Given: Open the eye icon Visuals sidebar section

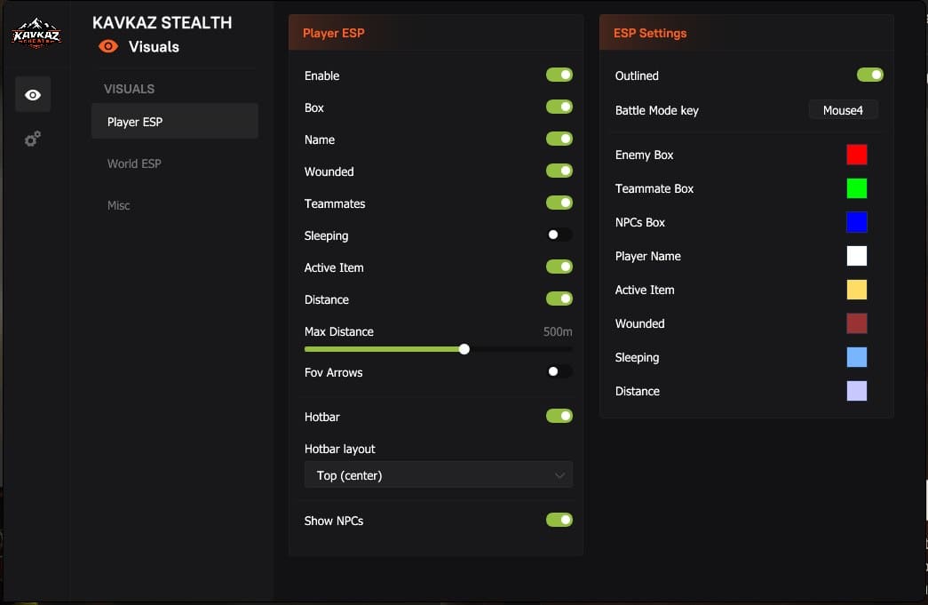Looking at the screenshot, I should tap(33, 95).
